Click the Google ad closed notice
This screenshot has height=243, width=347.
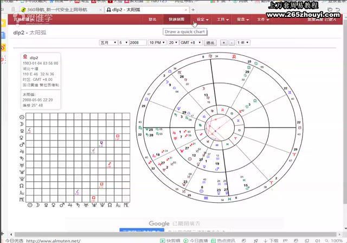(x=175, y=223)
